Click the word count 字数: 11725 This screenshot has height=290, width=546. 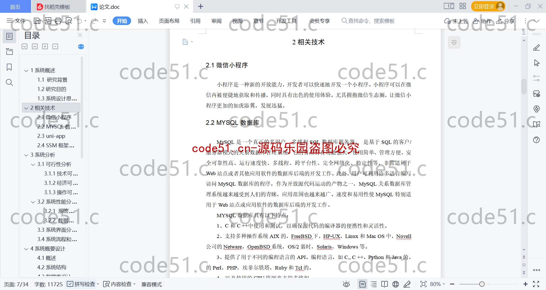pyautogui.click(x=48, y=284)
